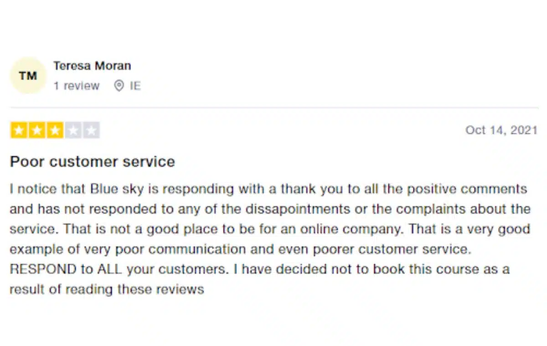Click the first yellow rating star
This screenshot has height=346, width=547.
coord(19,131)
